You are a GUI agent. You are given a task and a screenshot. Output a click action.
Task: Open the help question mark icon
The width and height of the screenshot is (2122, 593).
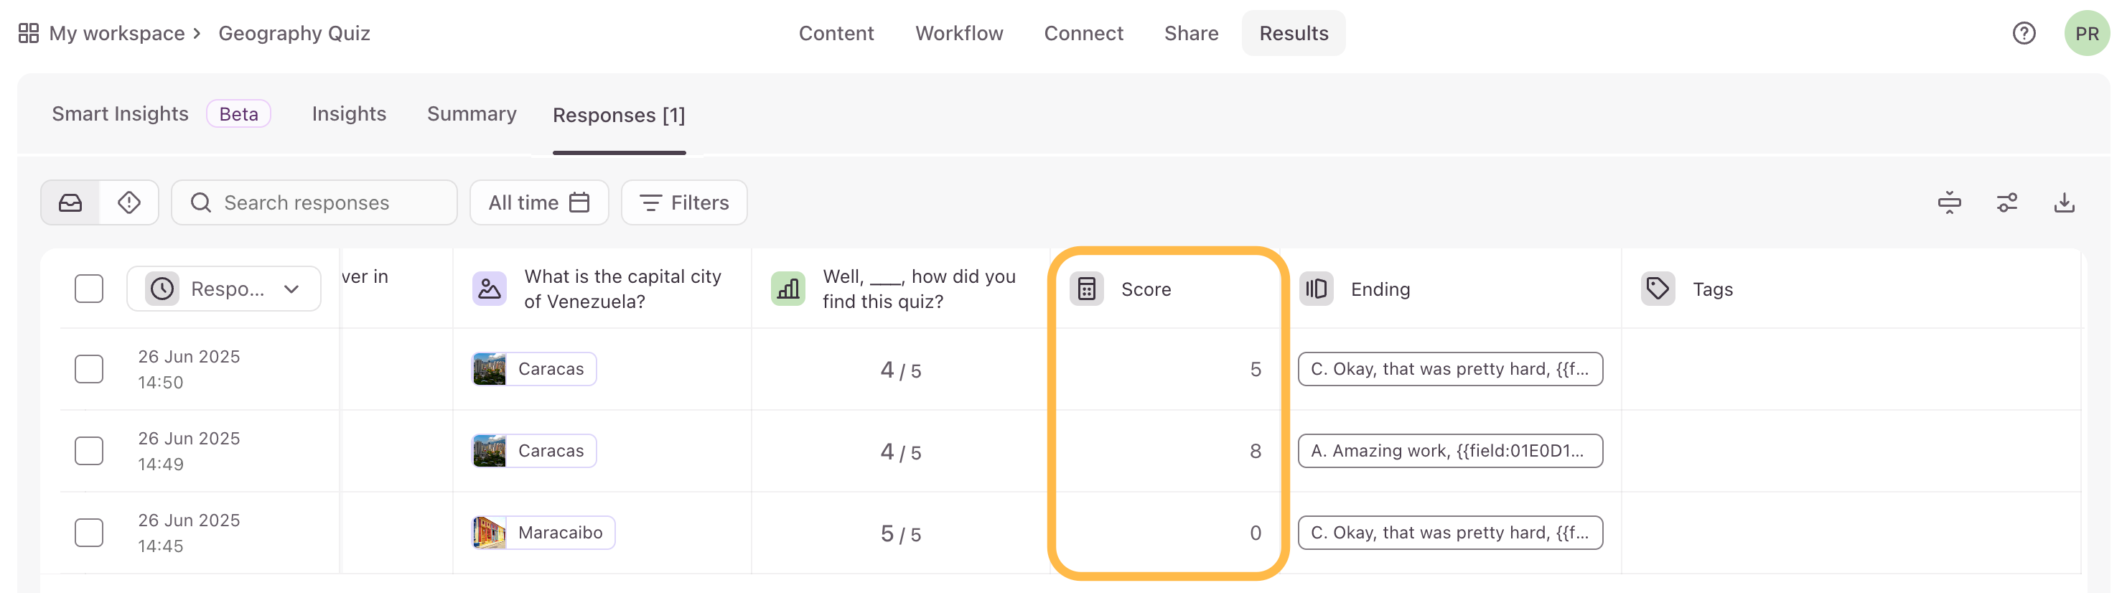(2024, 33)
